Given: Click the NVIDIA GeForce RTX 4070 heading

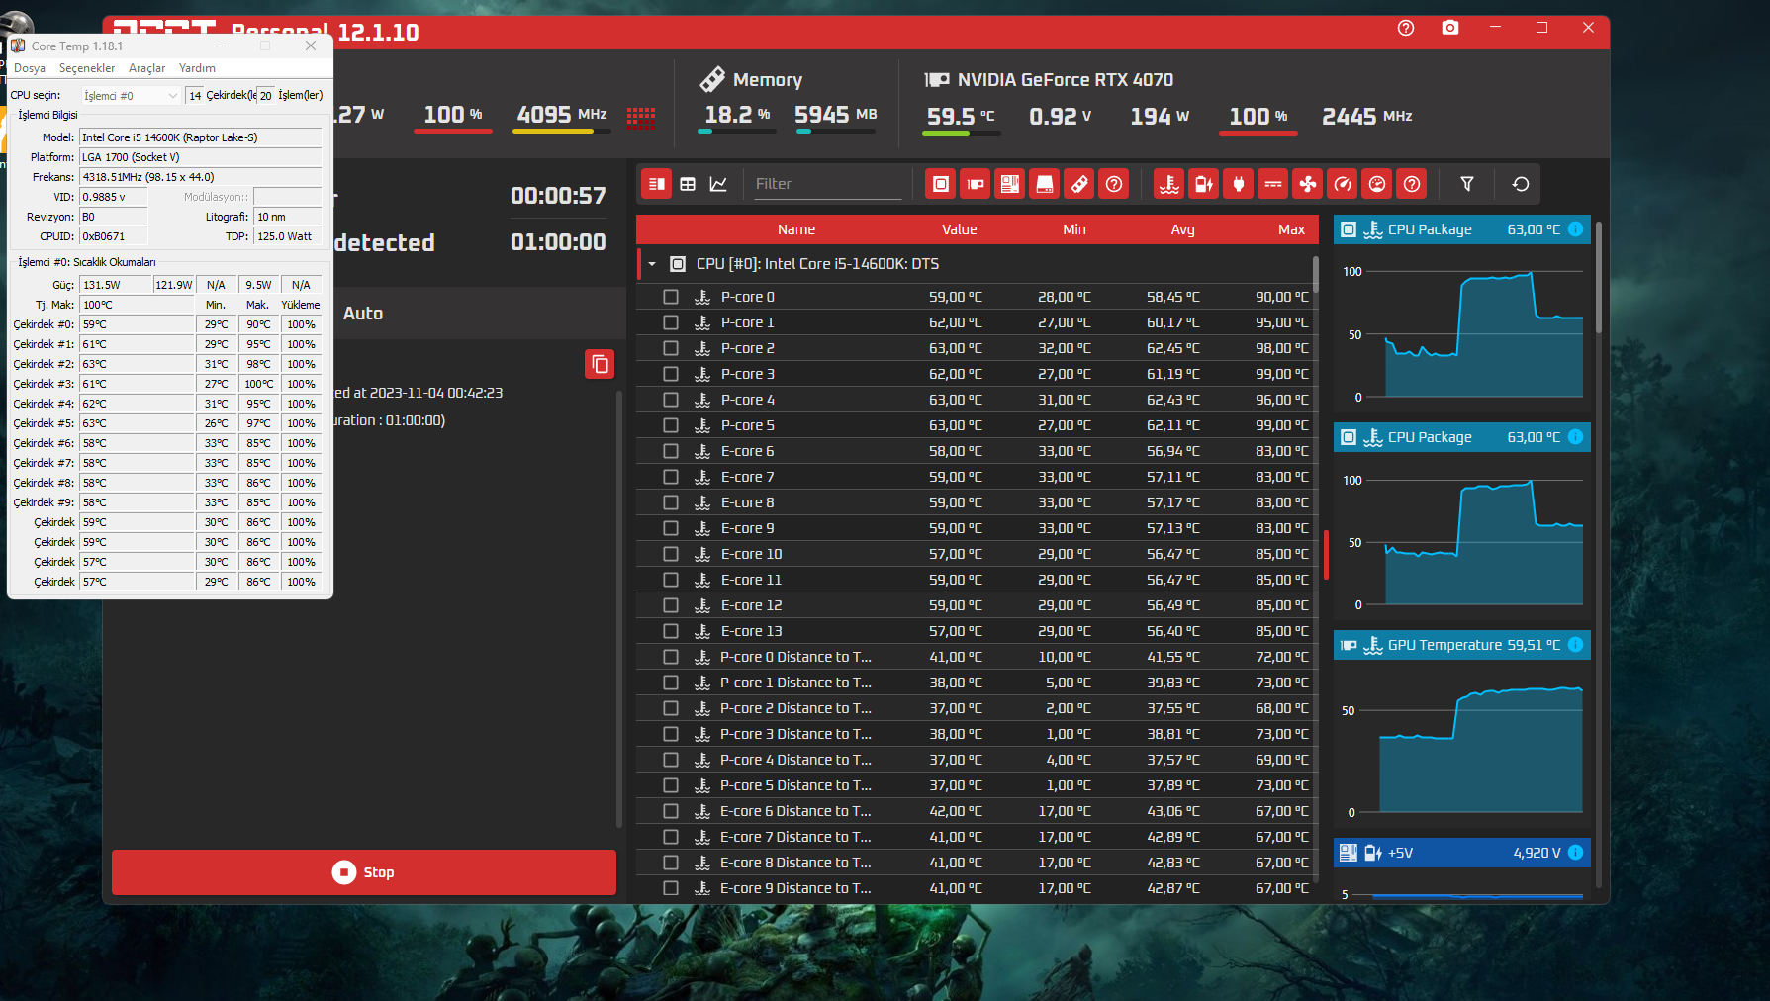Looking at the screenshot, I should pyautogui.click(x=1066, y=80).
